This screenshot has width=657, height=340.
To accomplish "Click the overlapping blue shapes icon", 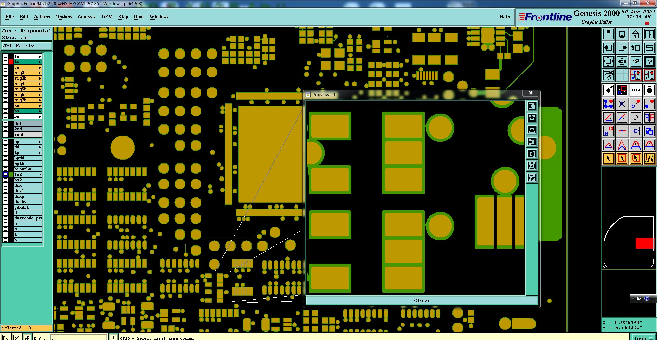I will (649, 131).
